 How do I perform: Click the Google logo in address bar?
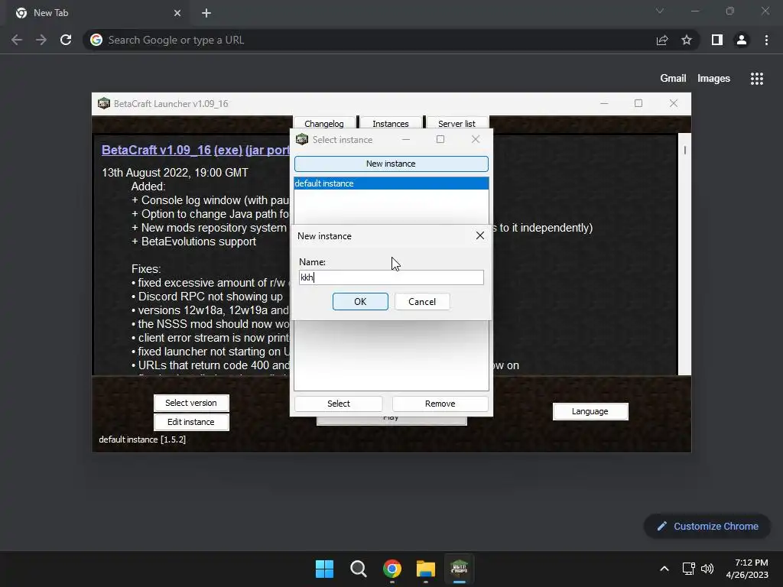[x=96, y=40]
